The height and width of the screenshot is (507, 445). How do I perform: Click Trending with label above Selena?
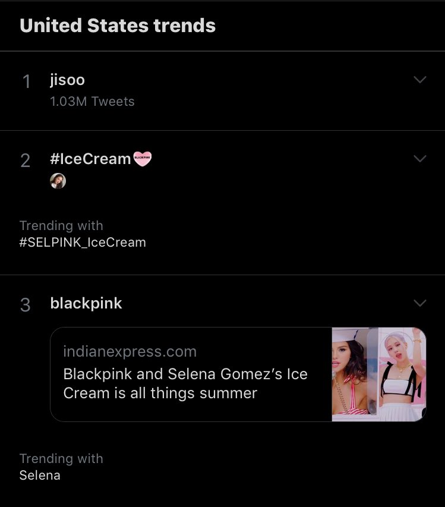(x=61, y=459)
